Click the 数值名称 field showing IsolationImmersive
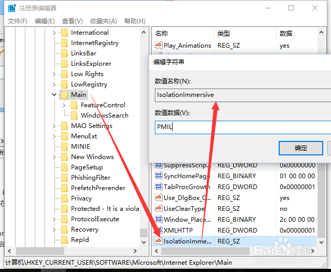The image size is (331, 272). point(243,95)
